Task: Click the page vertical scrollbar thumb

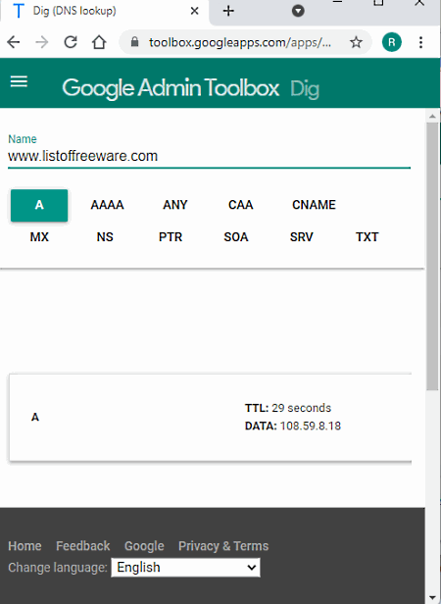Action: click(x=432, y=256)
